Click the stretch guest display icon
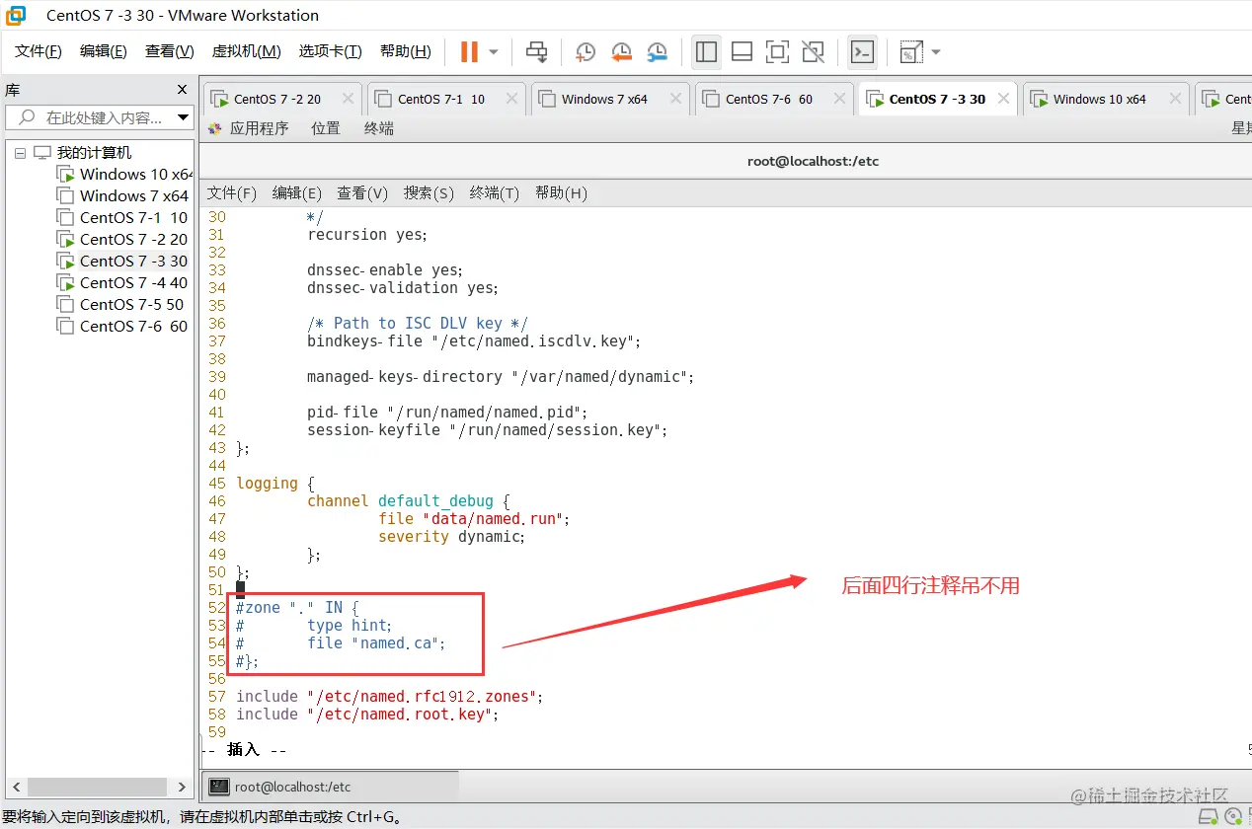 point(911,51)
